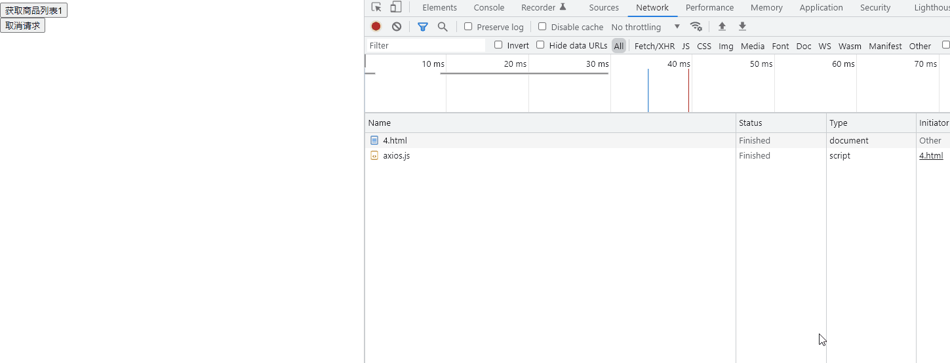The image size is (950, 363).
Task: Filter by Font requests
Action: tap(780, 46)
